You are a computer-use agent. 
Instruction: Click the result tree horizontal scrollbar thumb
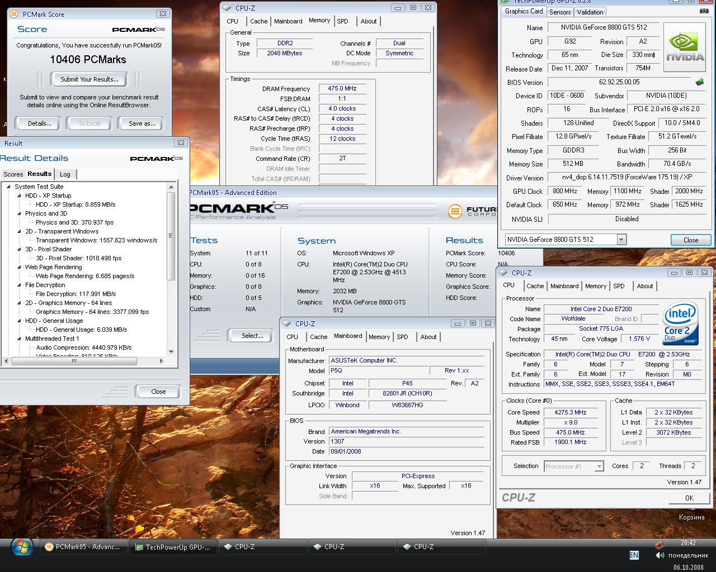73,361
